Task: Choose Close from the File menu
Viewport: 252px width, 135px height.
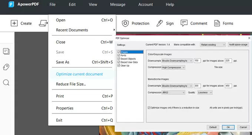Action: (82, 42)
